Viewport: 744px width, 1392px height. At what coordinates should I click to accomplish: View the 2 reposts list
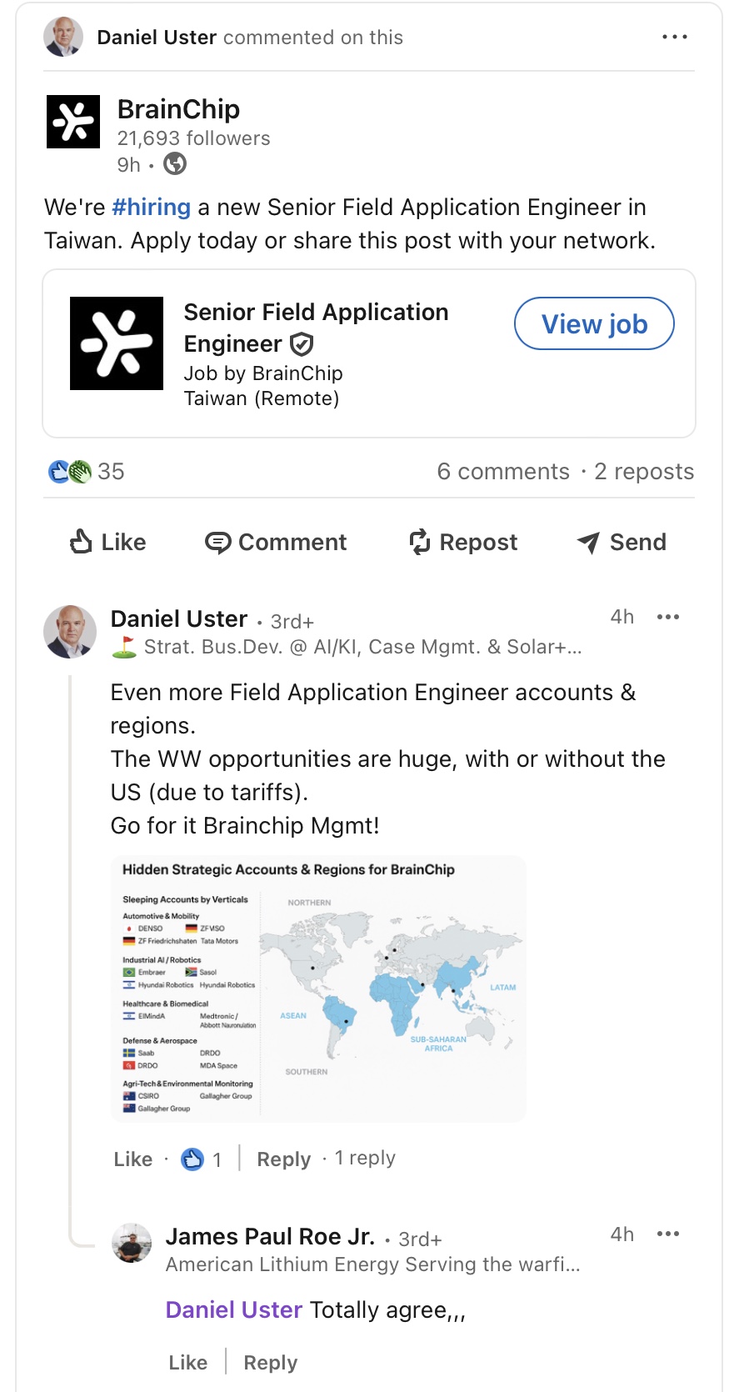[644, 472]
